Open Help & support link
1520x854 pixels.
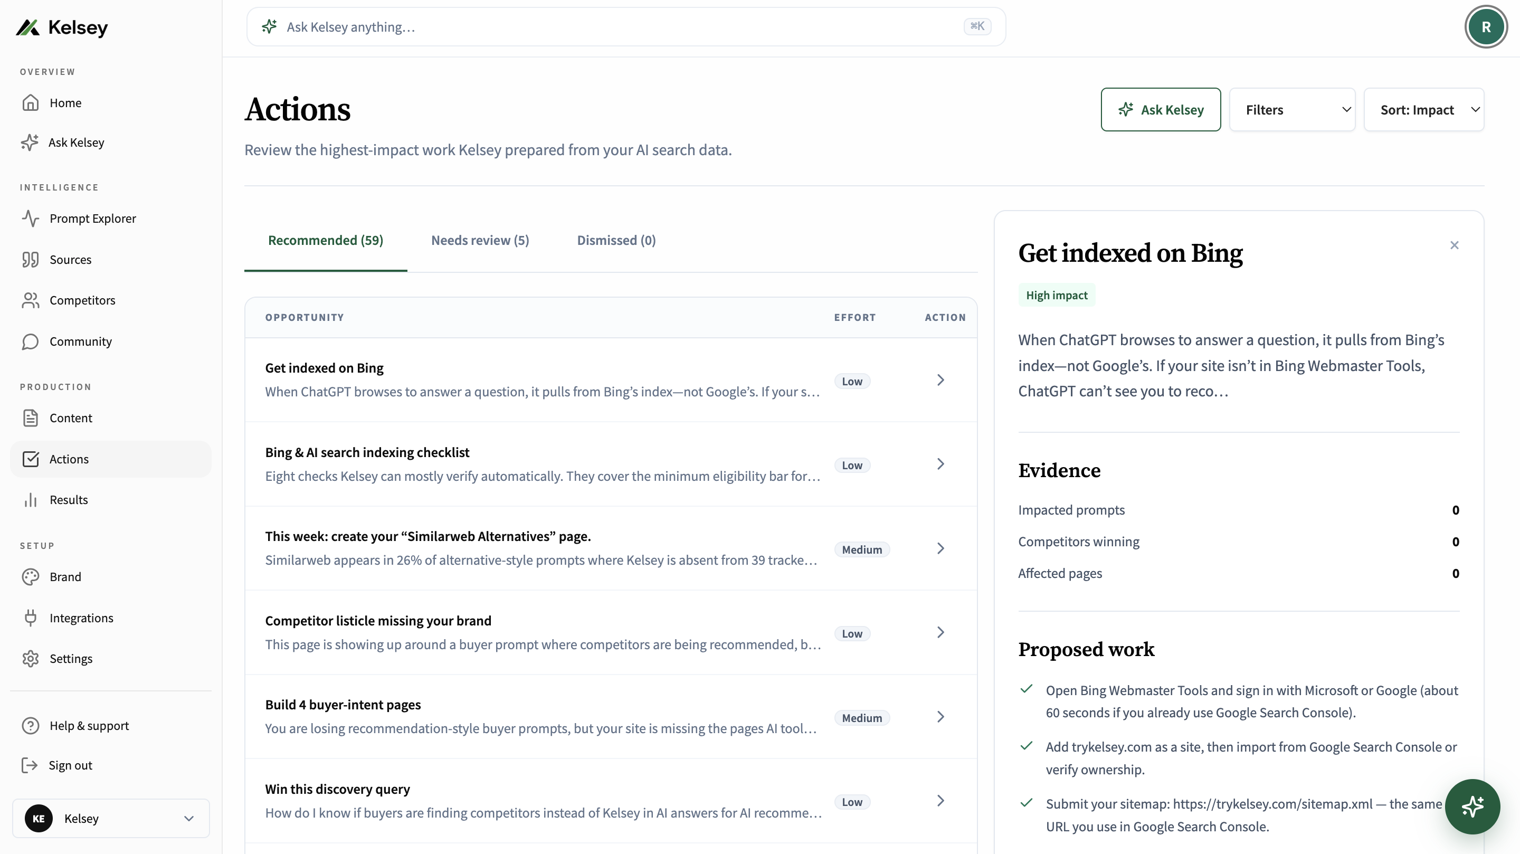(111, 725)
